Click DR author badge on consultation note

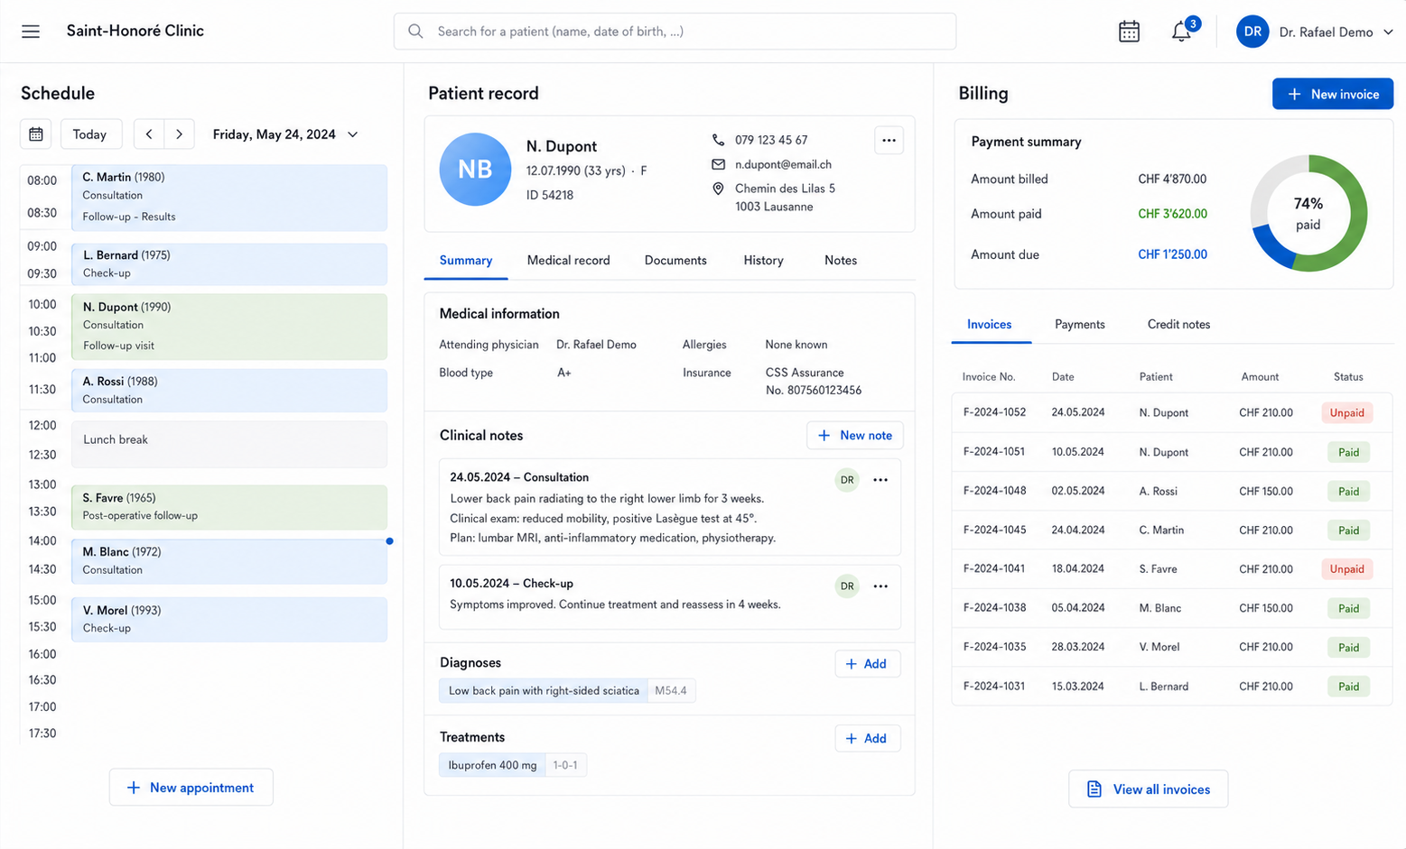click(x=847, y=480)
